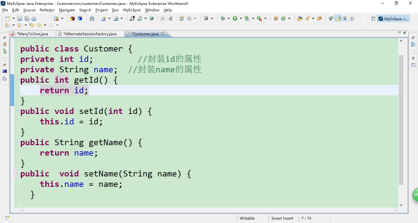Open dropdown next to Search flashlight icon
The image size is (418, 223).
(x=313, y=18)
